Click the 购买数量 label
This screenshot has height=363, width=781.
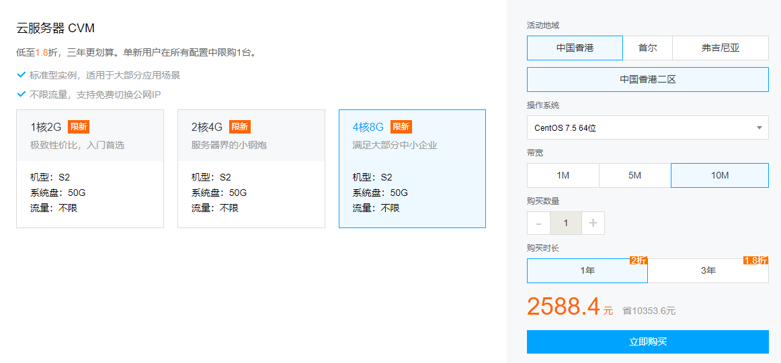coord(543,201)
